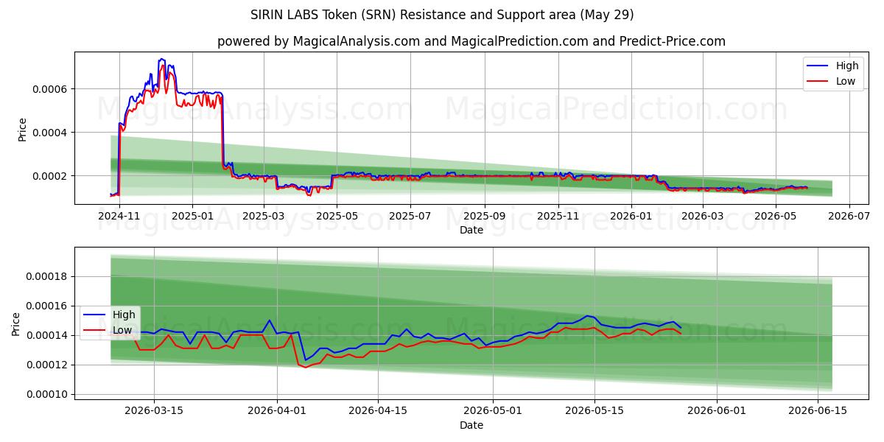Click the '2026-07' x-axis tick label
The width and height of the screenshot is (884, 442).
(849, 216)
